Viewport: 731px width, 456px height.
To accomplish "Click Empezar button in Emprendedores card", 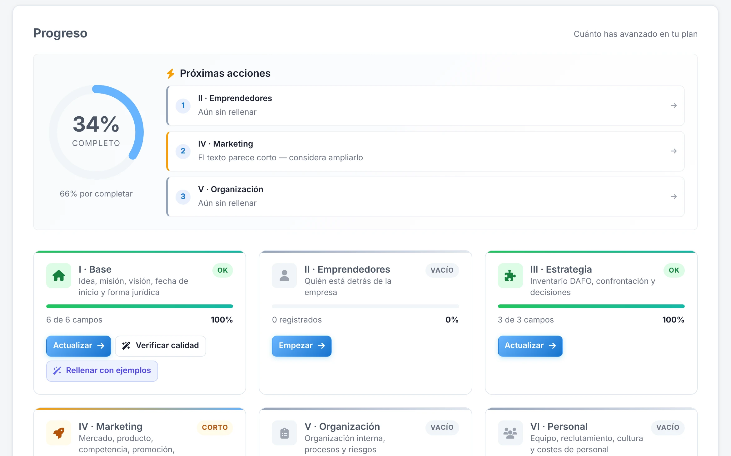I will 302,346.
